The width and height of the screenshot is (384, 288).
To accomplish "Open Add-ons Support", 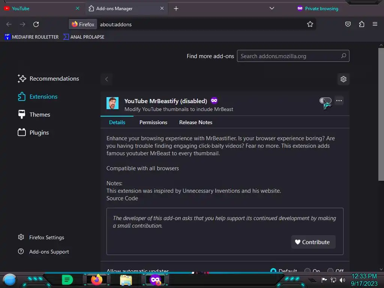I will [43, 252].
